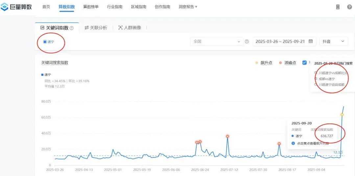Click the help icon beside 关键词指数

(x=72, y=28)
